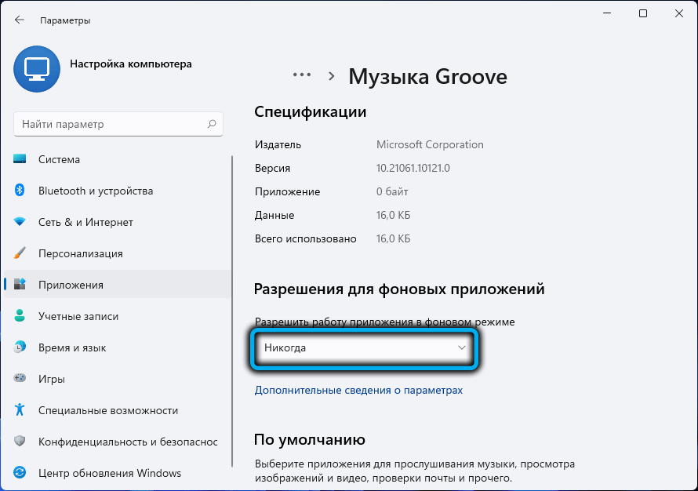698x491 pixels.
Task: Open the breadcrumb ellipsis menu
Action: (302, 75)
